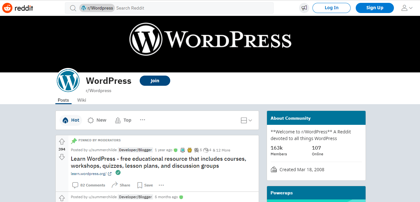This screenshot has height=202, width=420.
Task: Open the card layout view dropdown
Action: (x=247, y=120)
